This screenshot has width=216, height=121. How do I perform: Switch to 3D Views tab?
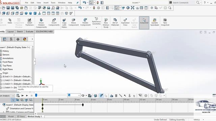coord(21,117)
